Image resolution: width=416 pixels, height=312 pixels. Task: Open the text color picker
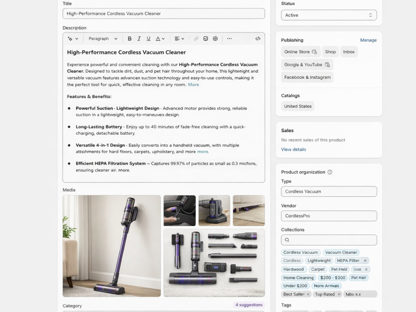(x=160, y=39)
